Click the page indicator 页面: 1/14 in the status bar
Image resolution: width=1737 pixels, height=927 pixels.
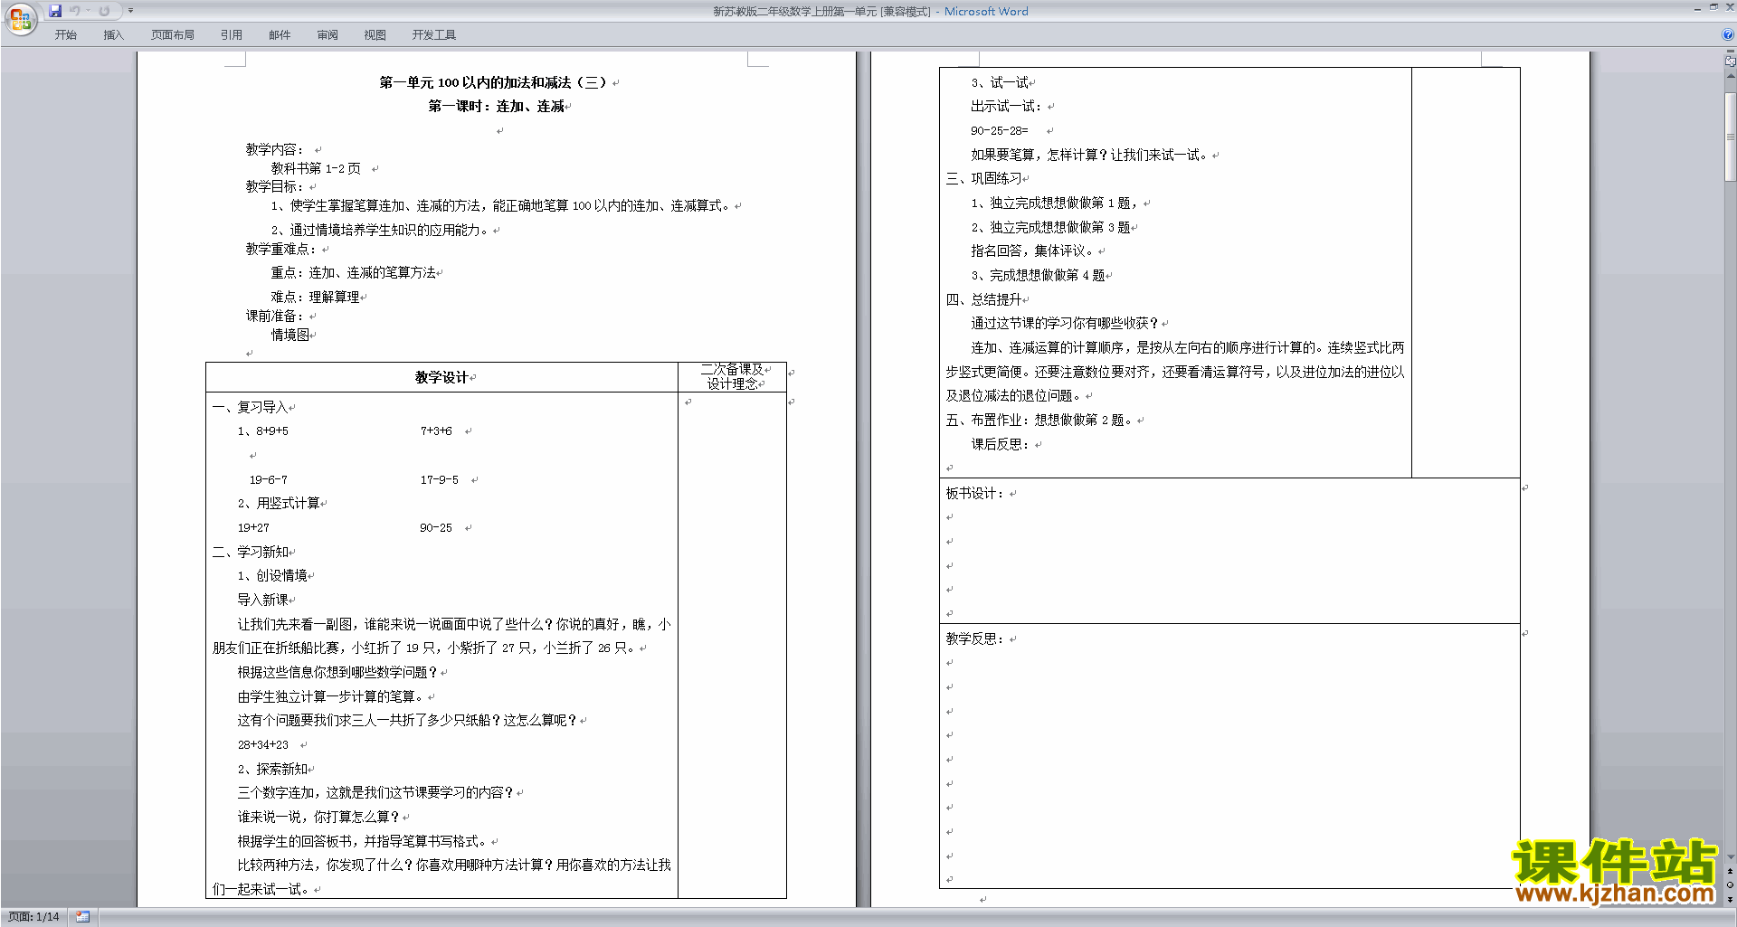pyautogui.click(x=33, y=917)
